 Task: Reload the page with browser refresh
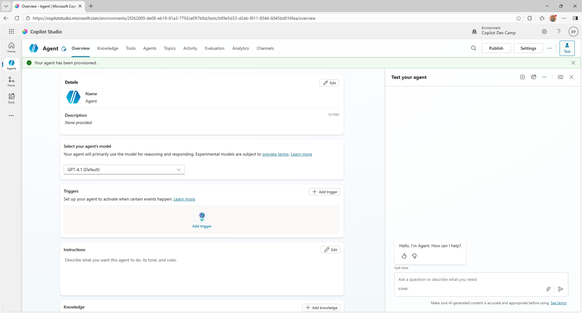point(17,18)
